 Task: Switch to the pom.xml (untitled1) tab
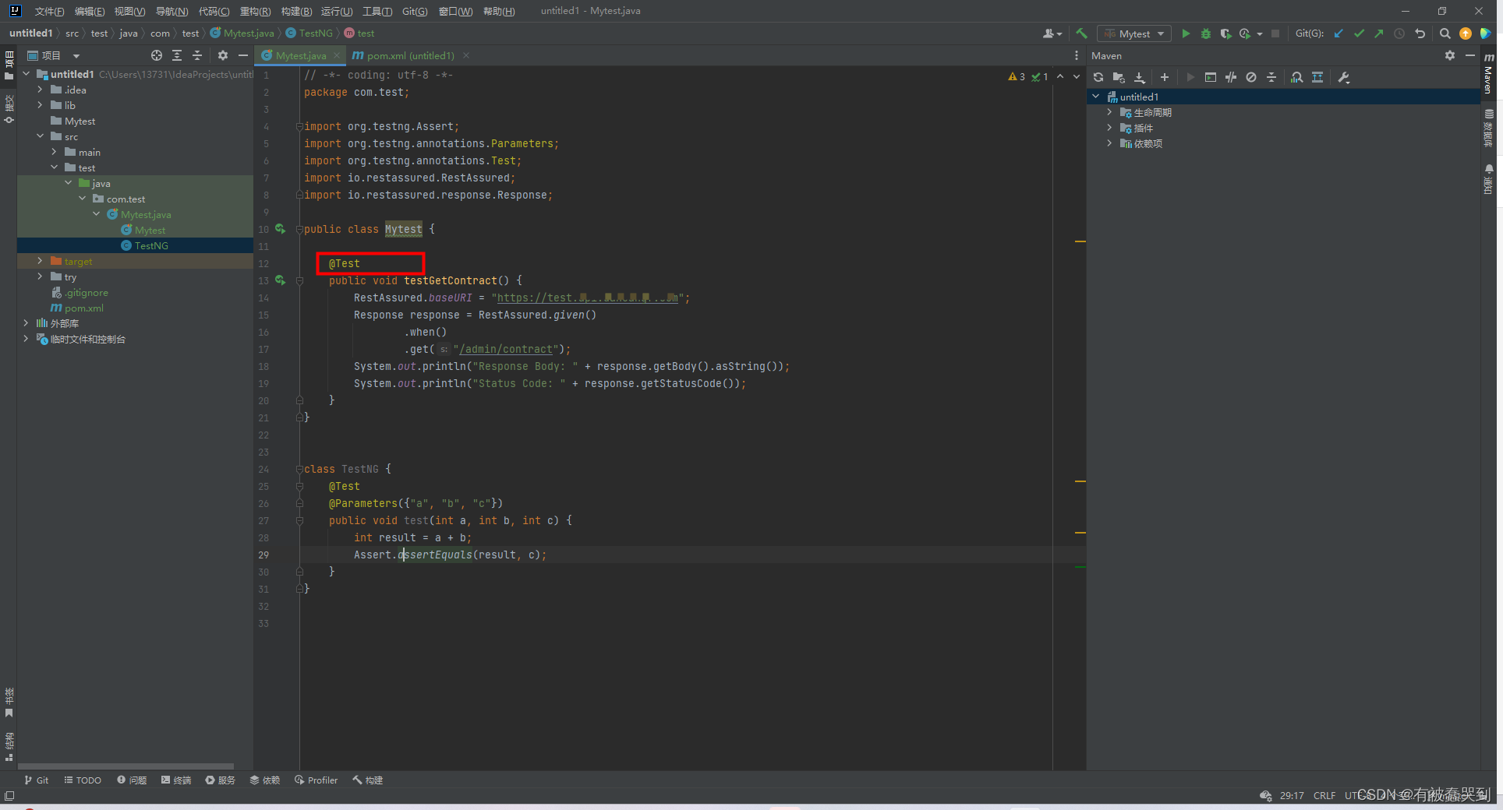pyautogui.click(x=410, y=55)
